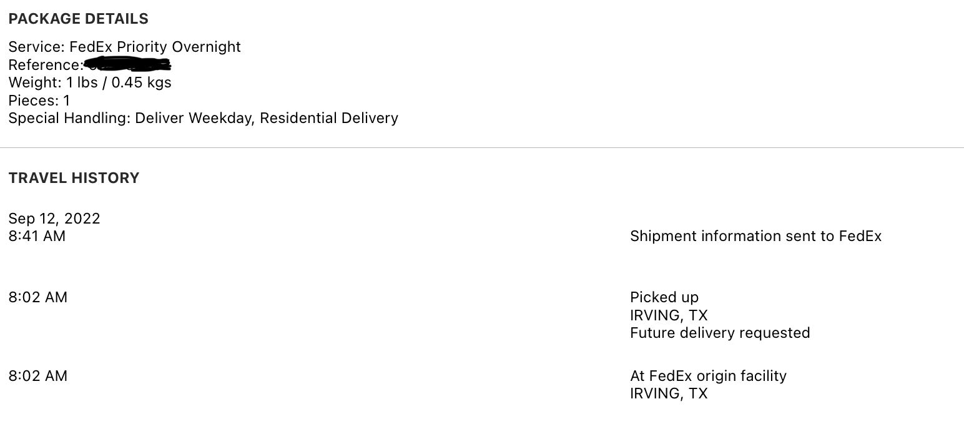Click the TRAVEL HISTORY heading
Image resolution: width=964 pixels, height=429 pixels.
click(x=74, y=178)
